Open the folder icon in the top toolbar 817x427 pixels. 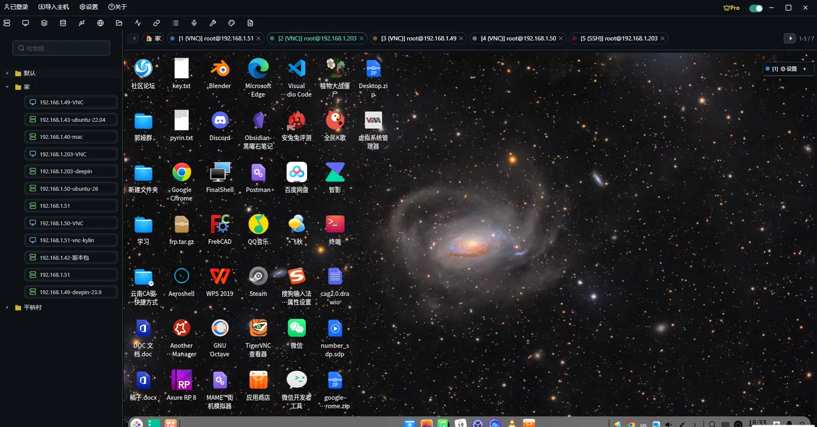pyautogui.click(x=119, y=23)
